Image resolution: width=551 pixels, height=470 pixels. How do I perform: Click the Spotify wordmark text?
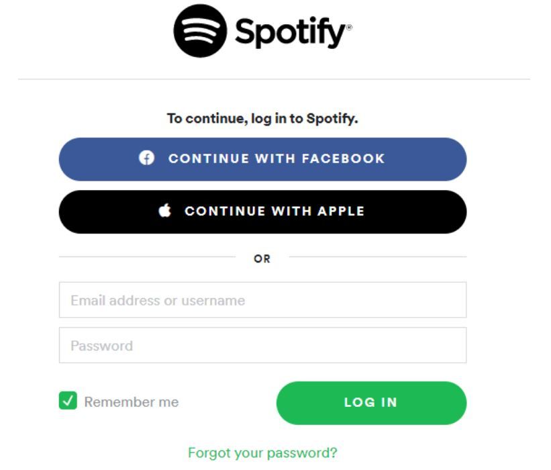click(290, 32)
